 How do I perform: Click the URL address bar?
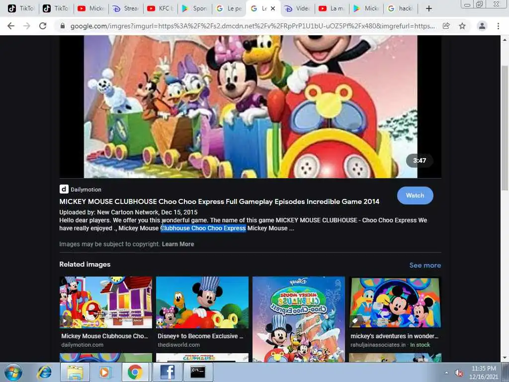click(x=253, y=26)
